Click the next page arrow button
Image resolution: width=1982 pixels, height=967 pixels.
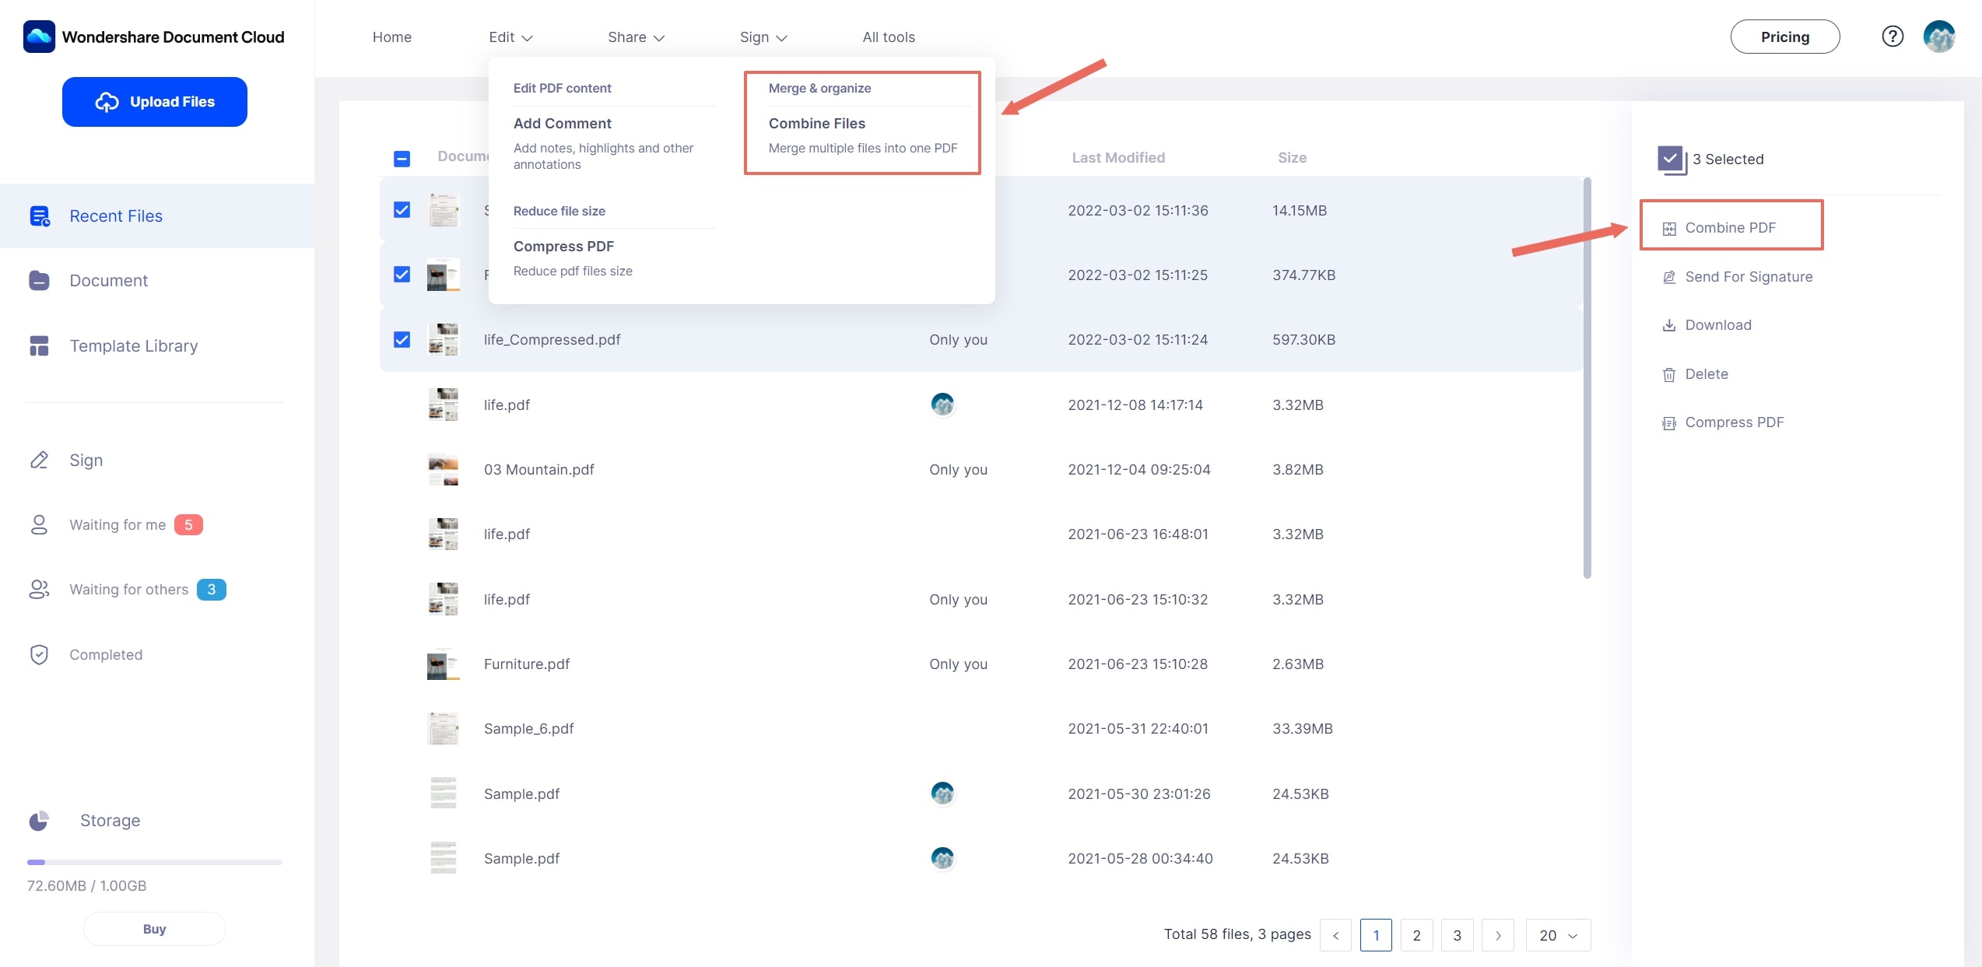coord(1497,935)
